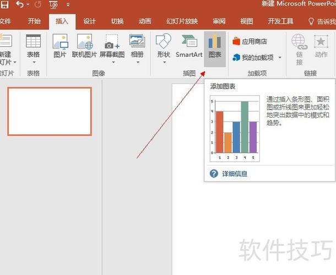Click the Undo arrow icon
This screenshot has width=336, height=275.
pyautogui.click(x=20, y=4)
